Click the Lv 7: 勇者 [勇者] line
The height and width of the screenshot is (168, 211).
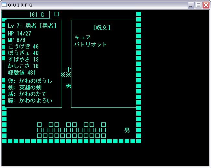click(x=32, y=26)
